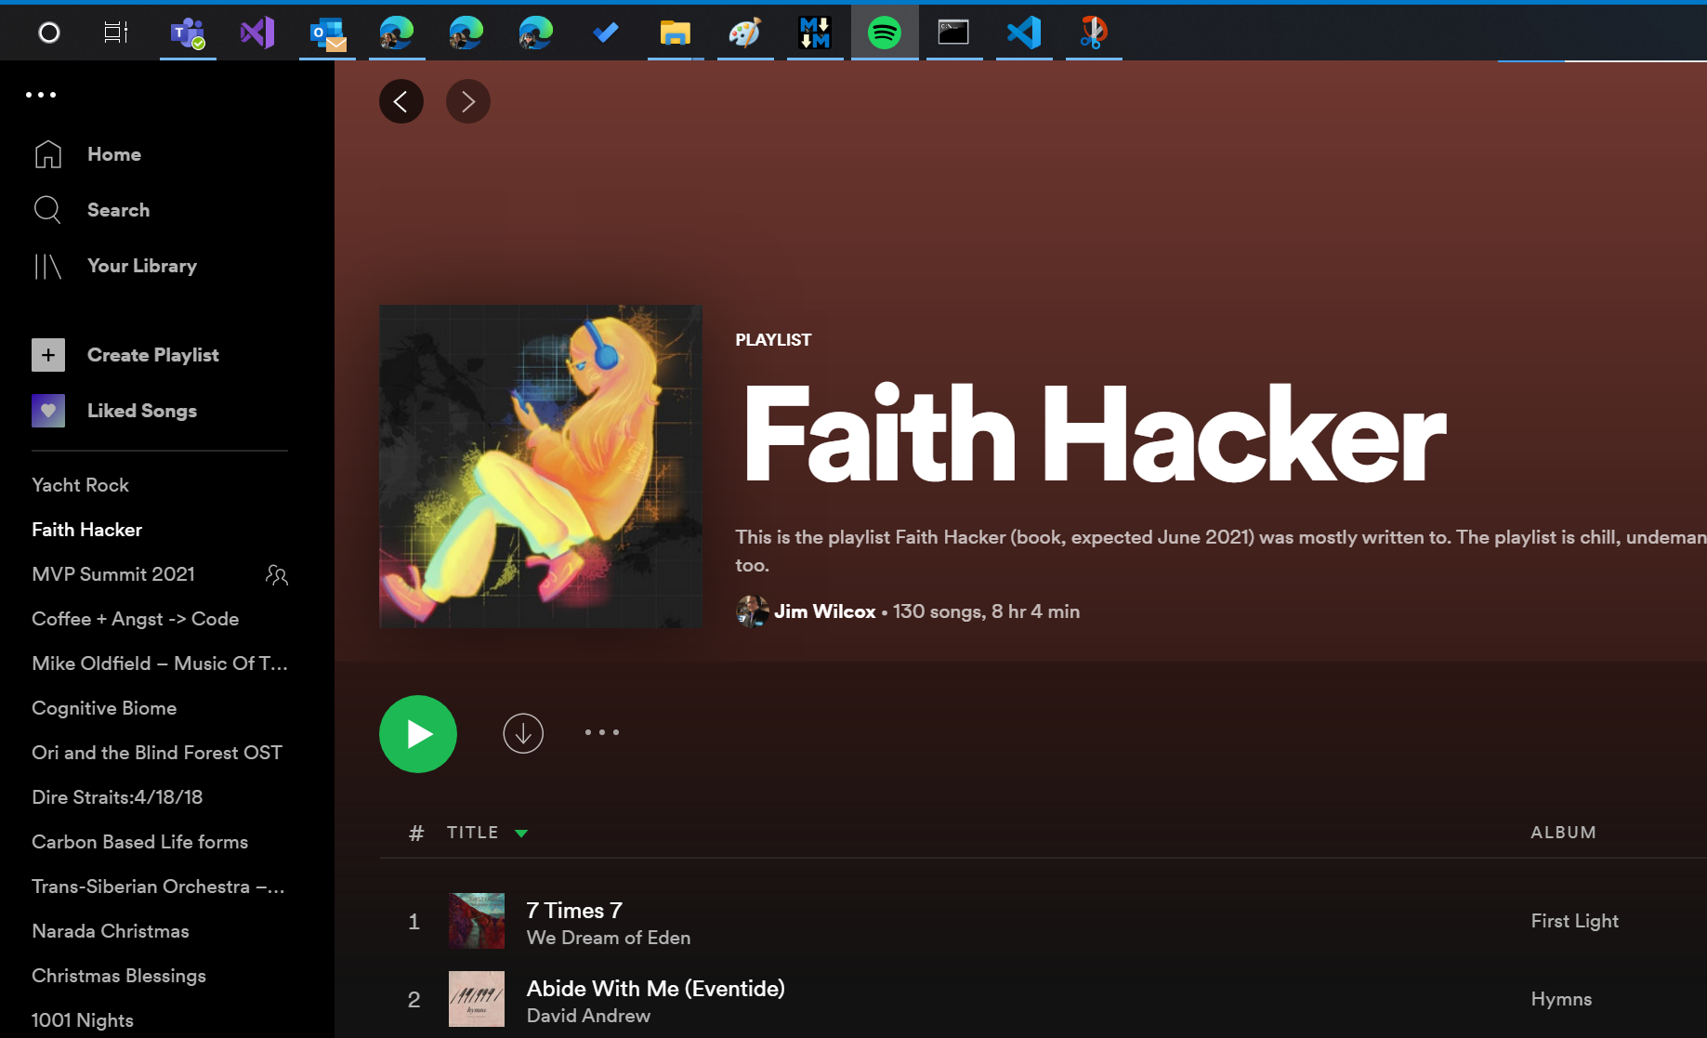Open the Trans-Siberian Orchestra playlist
The width and height of the screenshot is (1707, 1038).
pyautogui.click(x=158, y=887)
